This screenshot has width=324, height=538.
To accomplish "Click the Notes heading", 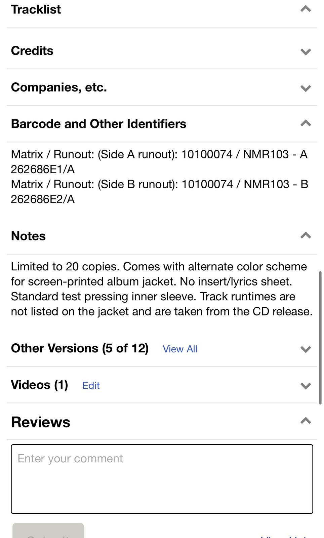I will [x=28, y=236].
